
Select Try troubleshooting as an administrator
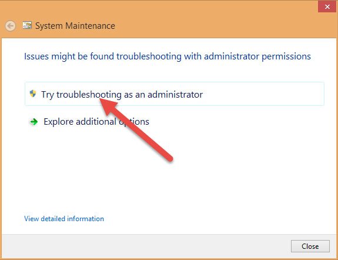[175, 94]
